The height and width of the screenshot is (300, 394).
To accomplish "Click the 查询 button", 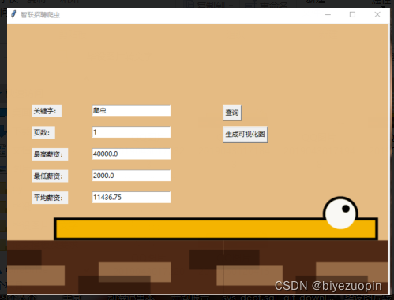I will 232,113.
